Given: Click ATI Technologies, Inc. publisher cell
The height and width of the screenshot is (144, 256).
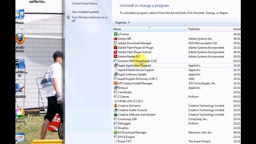Looking at the screenshot, I should [202, 83].
